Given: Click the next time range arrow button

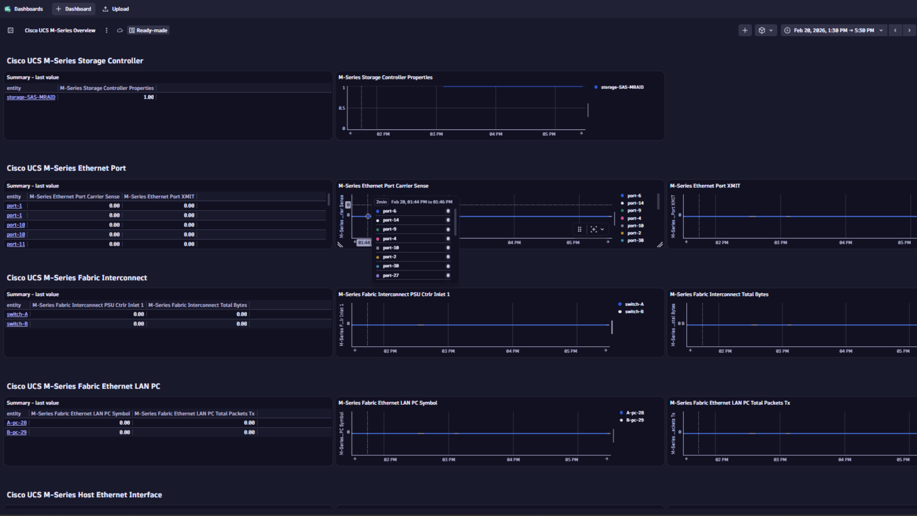Looking at the screenshot, I should (909, 30).
